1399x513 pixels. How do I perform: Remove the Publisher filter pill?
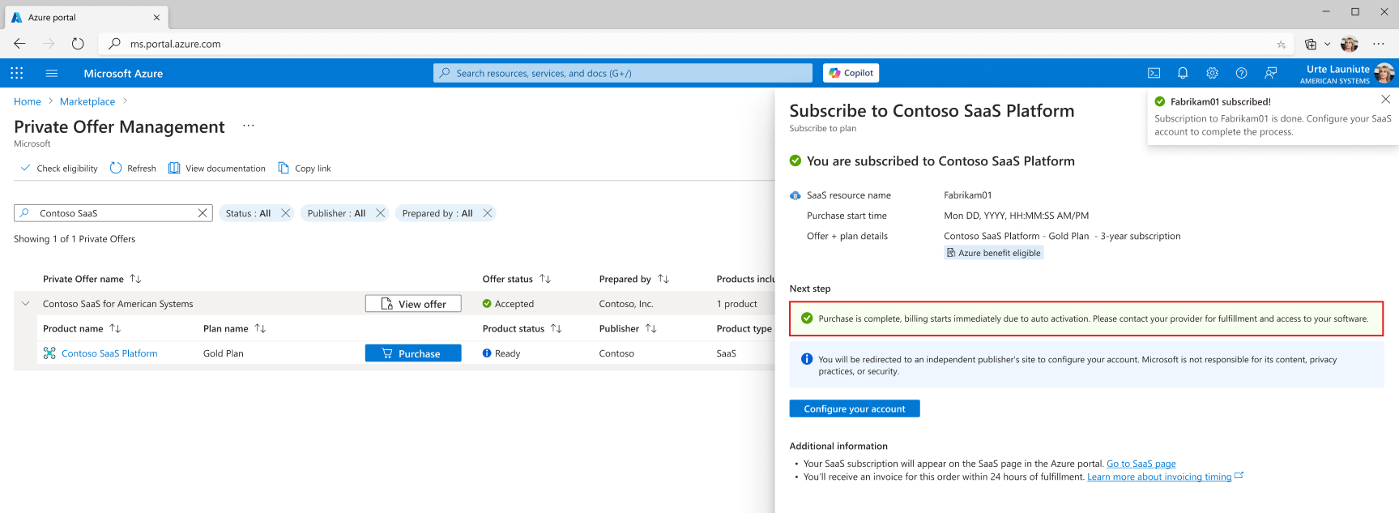(381, 213)
